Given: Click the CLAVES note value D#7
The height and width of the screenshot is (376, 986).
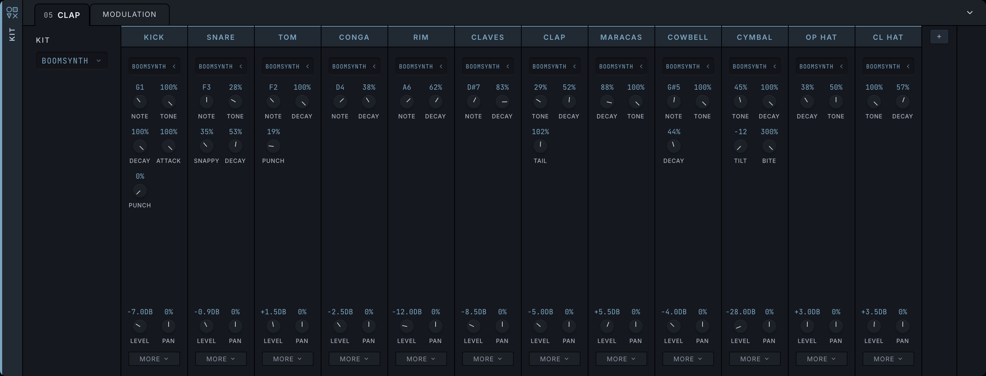Looking at the screenshot, I should click(x=474, y=87).
